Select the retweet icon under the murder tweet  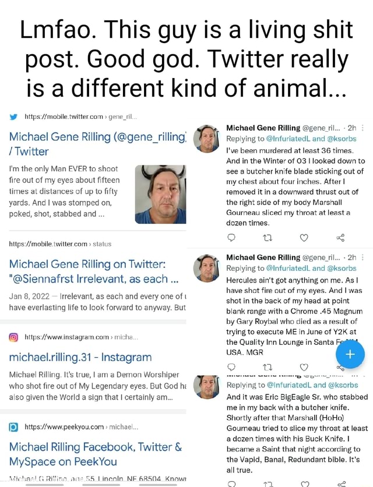(x=269, y=238)
